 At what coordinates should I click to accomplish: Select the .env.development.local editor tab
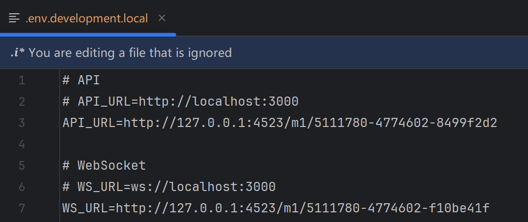[88, 18]
